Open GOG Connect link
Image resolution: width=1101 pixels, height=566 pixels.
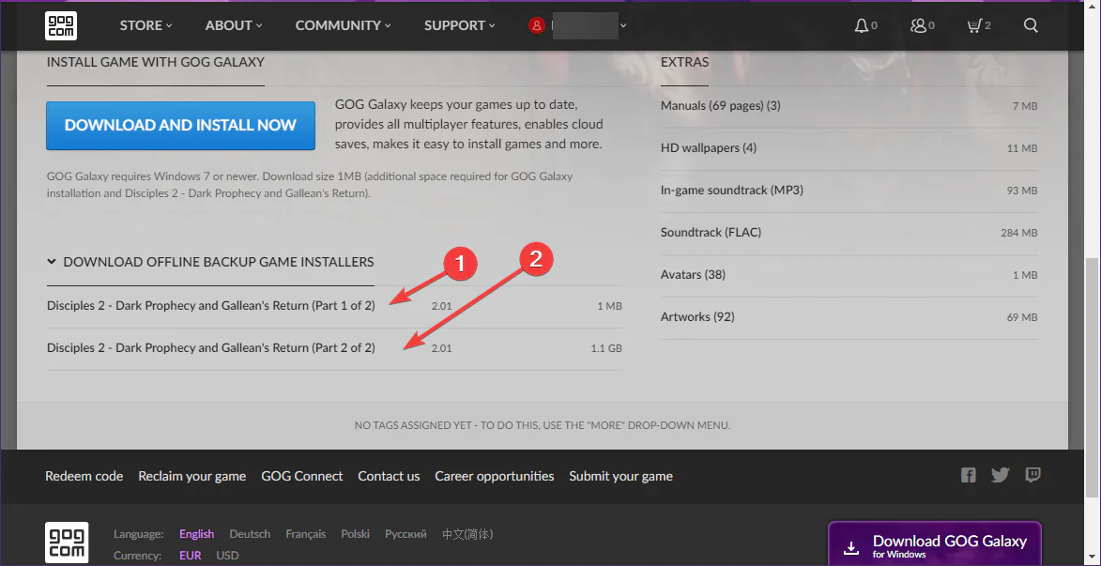click(x=302, y=476)
